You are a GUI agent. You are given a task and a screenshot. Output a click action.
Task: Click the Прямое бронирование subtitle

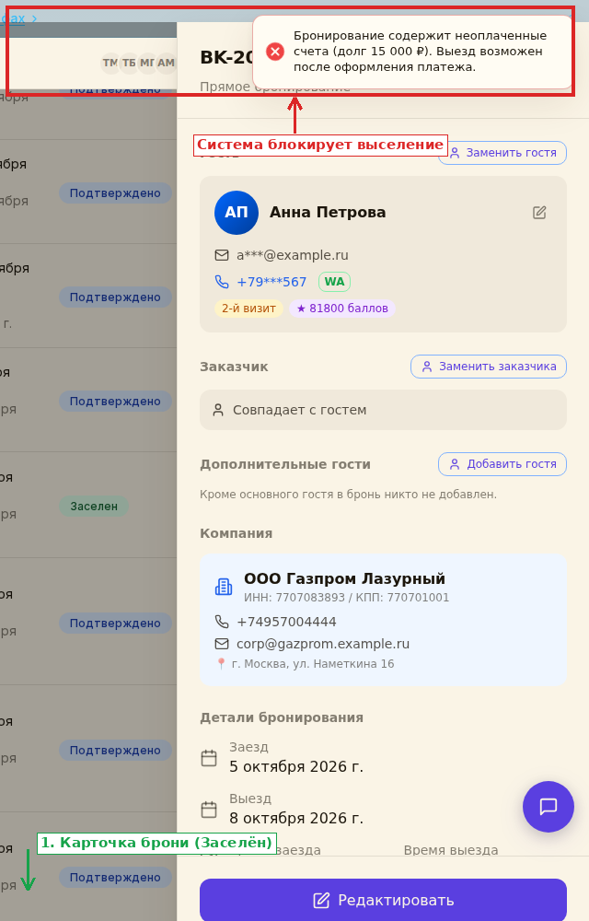coord(275,87)
